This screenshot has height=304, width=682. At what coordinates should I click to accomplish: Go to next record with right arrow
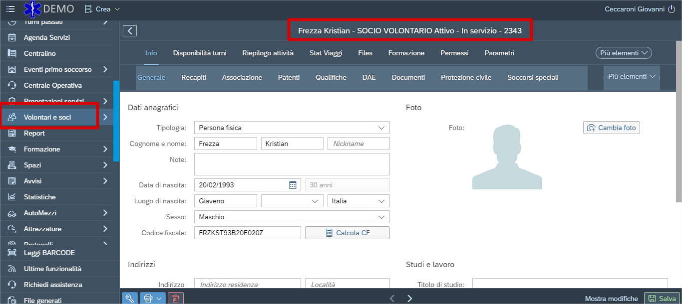(x=410, y=298)
